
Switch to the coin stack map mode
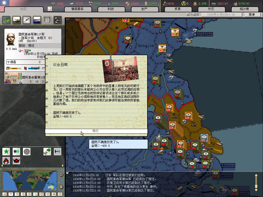click(x=29, y=194)
